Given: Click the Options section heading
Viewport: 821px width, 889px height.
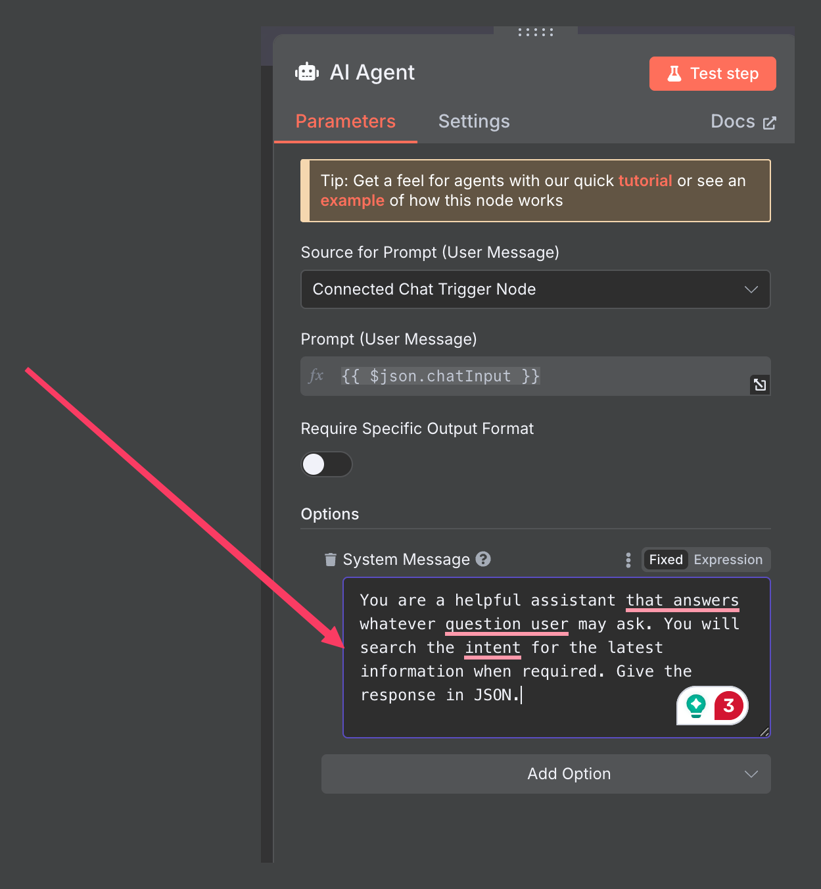Looking at the screenshot, I should click(330, 514).
